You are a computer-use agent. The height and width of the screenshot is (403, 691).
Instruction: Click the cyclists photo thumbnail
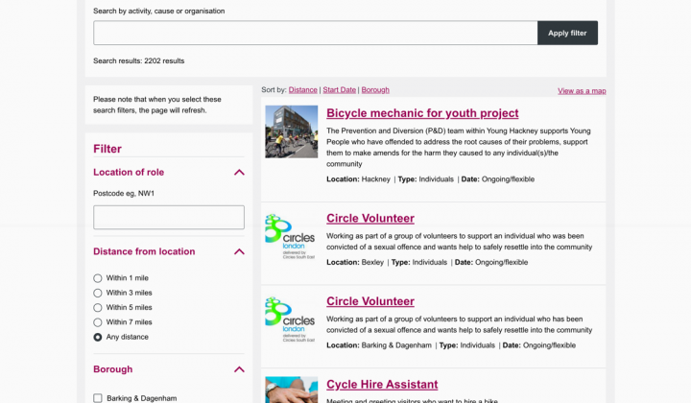coord(292,131)
